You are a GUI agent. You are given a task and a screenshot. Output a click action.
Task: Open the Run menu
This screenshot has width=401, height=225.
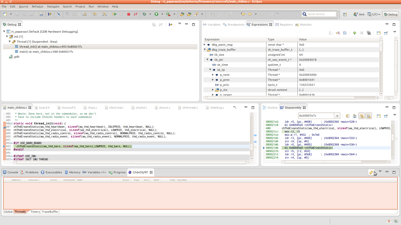coord(91,7)
